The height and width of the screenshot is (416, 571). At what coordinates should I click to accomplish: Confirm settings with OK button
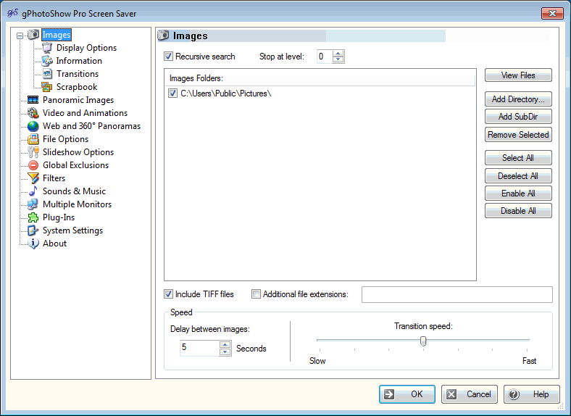pos(407,394)
